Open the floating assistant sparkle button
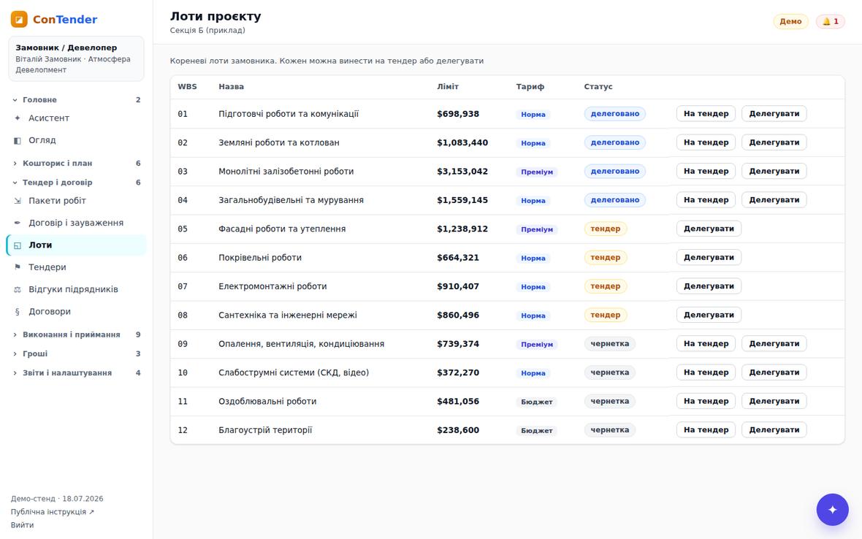The width and height of the screenshot is (862, 539). click(x=832, y=509)
